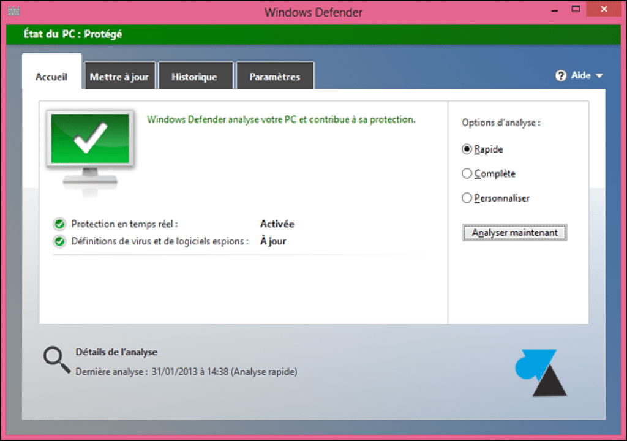Open the Historique tab

(x=195, y=77)
